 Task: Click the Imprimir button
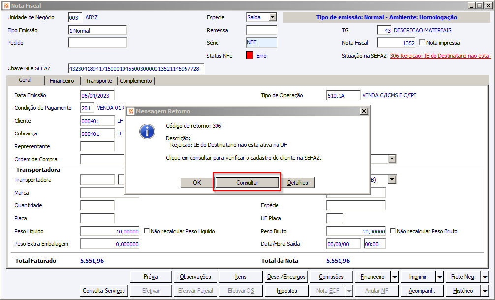pyautogui.click(x=418, y=277)
